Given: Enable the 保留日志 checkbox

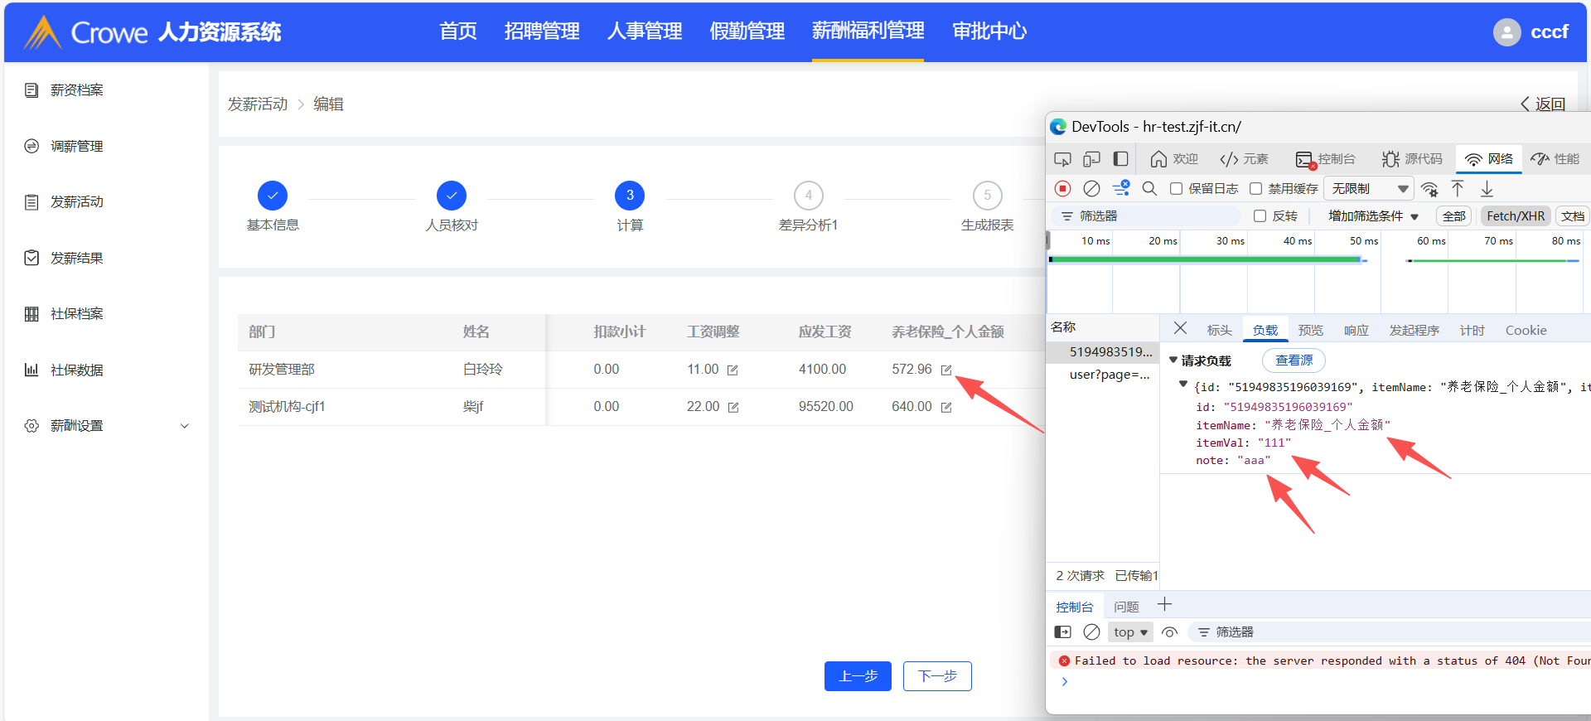Looking at the screenshot, I should (1176, 189).
